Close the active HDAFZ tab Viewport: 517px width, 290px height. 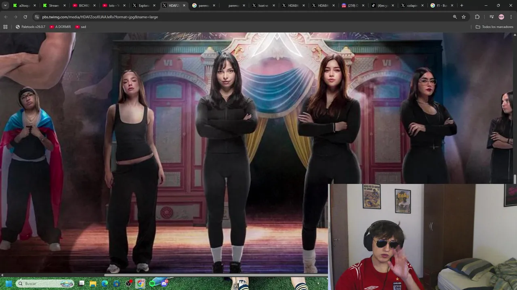184,6
